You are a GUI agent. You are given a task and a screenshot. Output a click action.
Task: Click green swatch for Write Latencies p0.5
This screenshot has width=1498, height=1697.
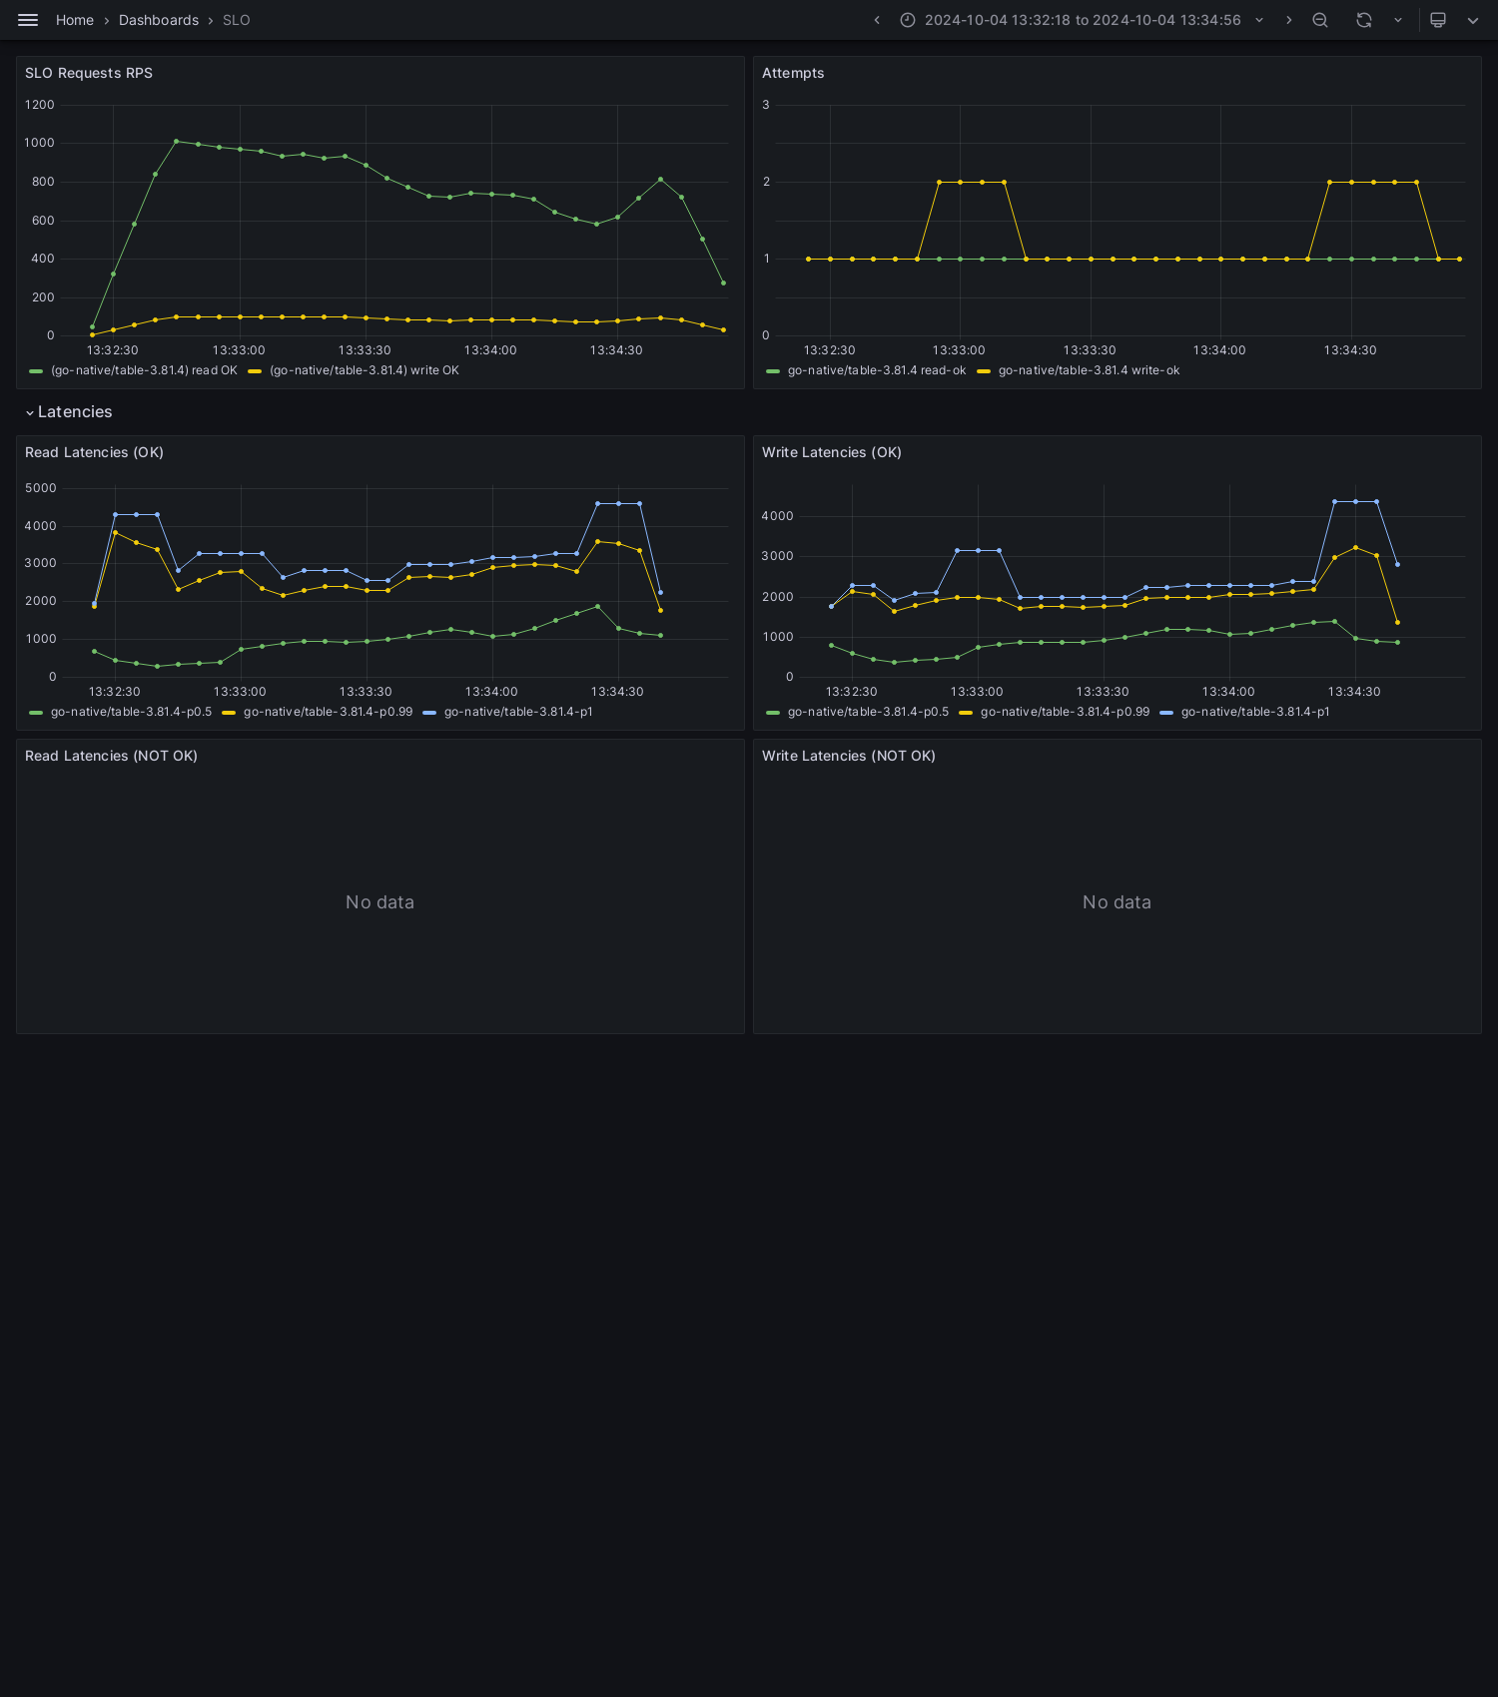click(x=773, y=713)
